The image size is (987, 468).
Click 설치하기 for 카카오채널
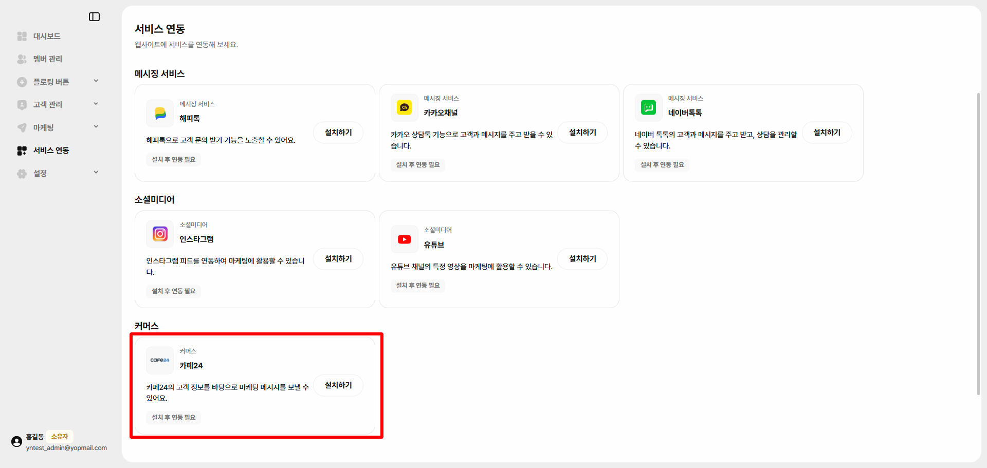click(x=582, y=133)
